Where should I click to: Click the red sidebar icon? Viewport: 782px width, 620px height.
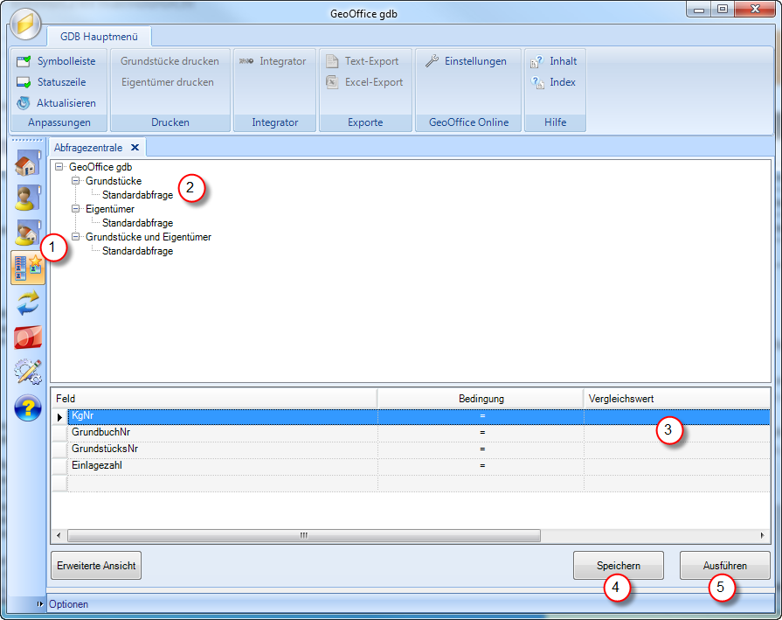coord(28,337)
